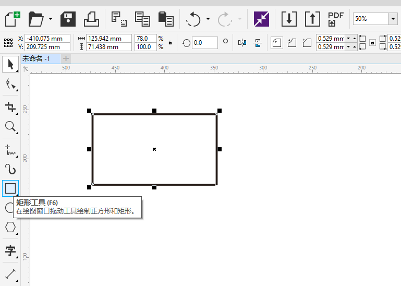Open the zoom level 50% dropdown
The width and height of the screenshot is (401, 286).
(x=393, y=19)
